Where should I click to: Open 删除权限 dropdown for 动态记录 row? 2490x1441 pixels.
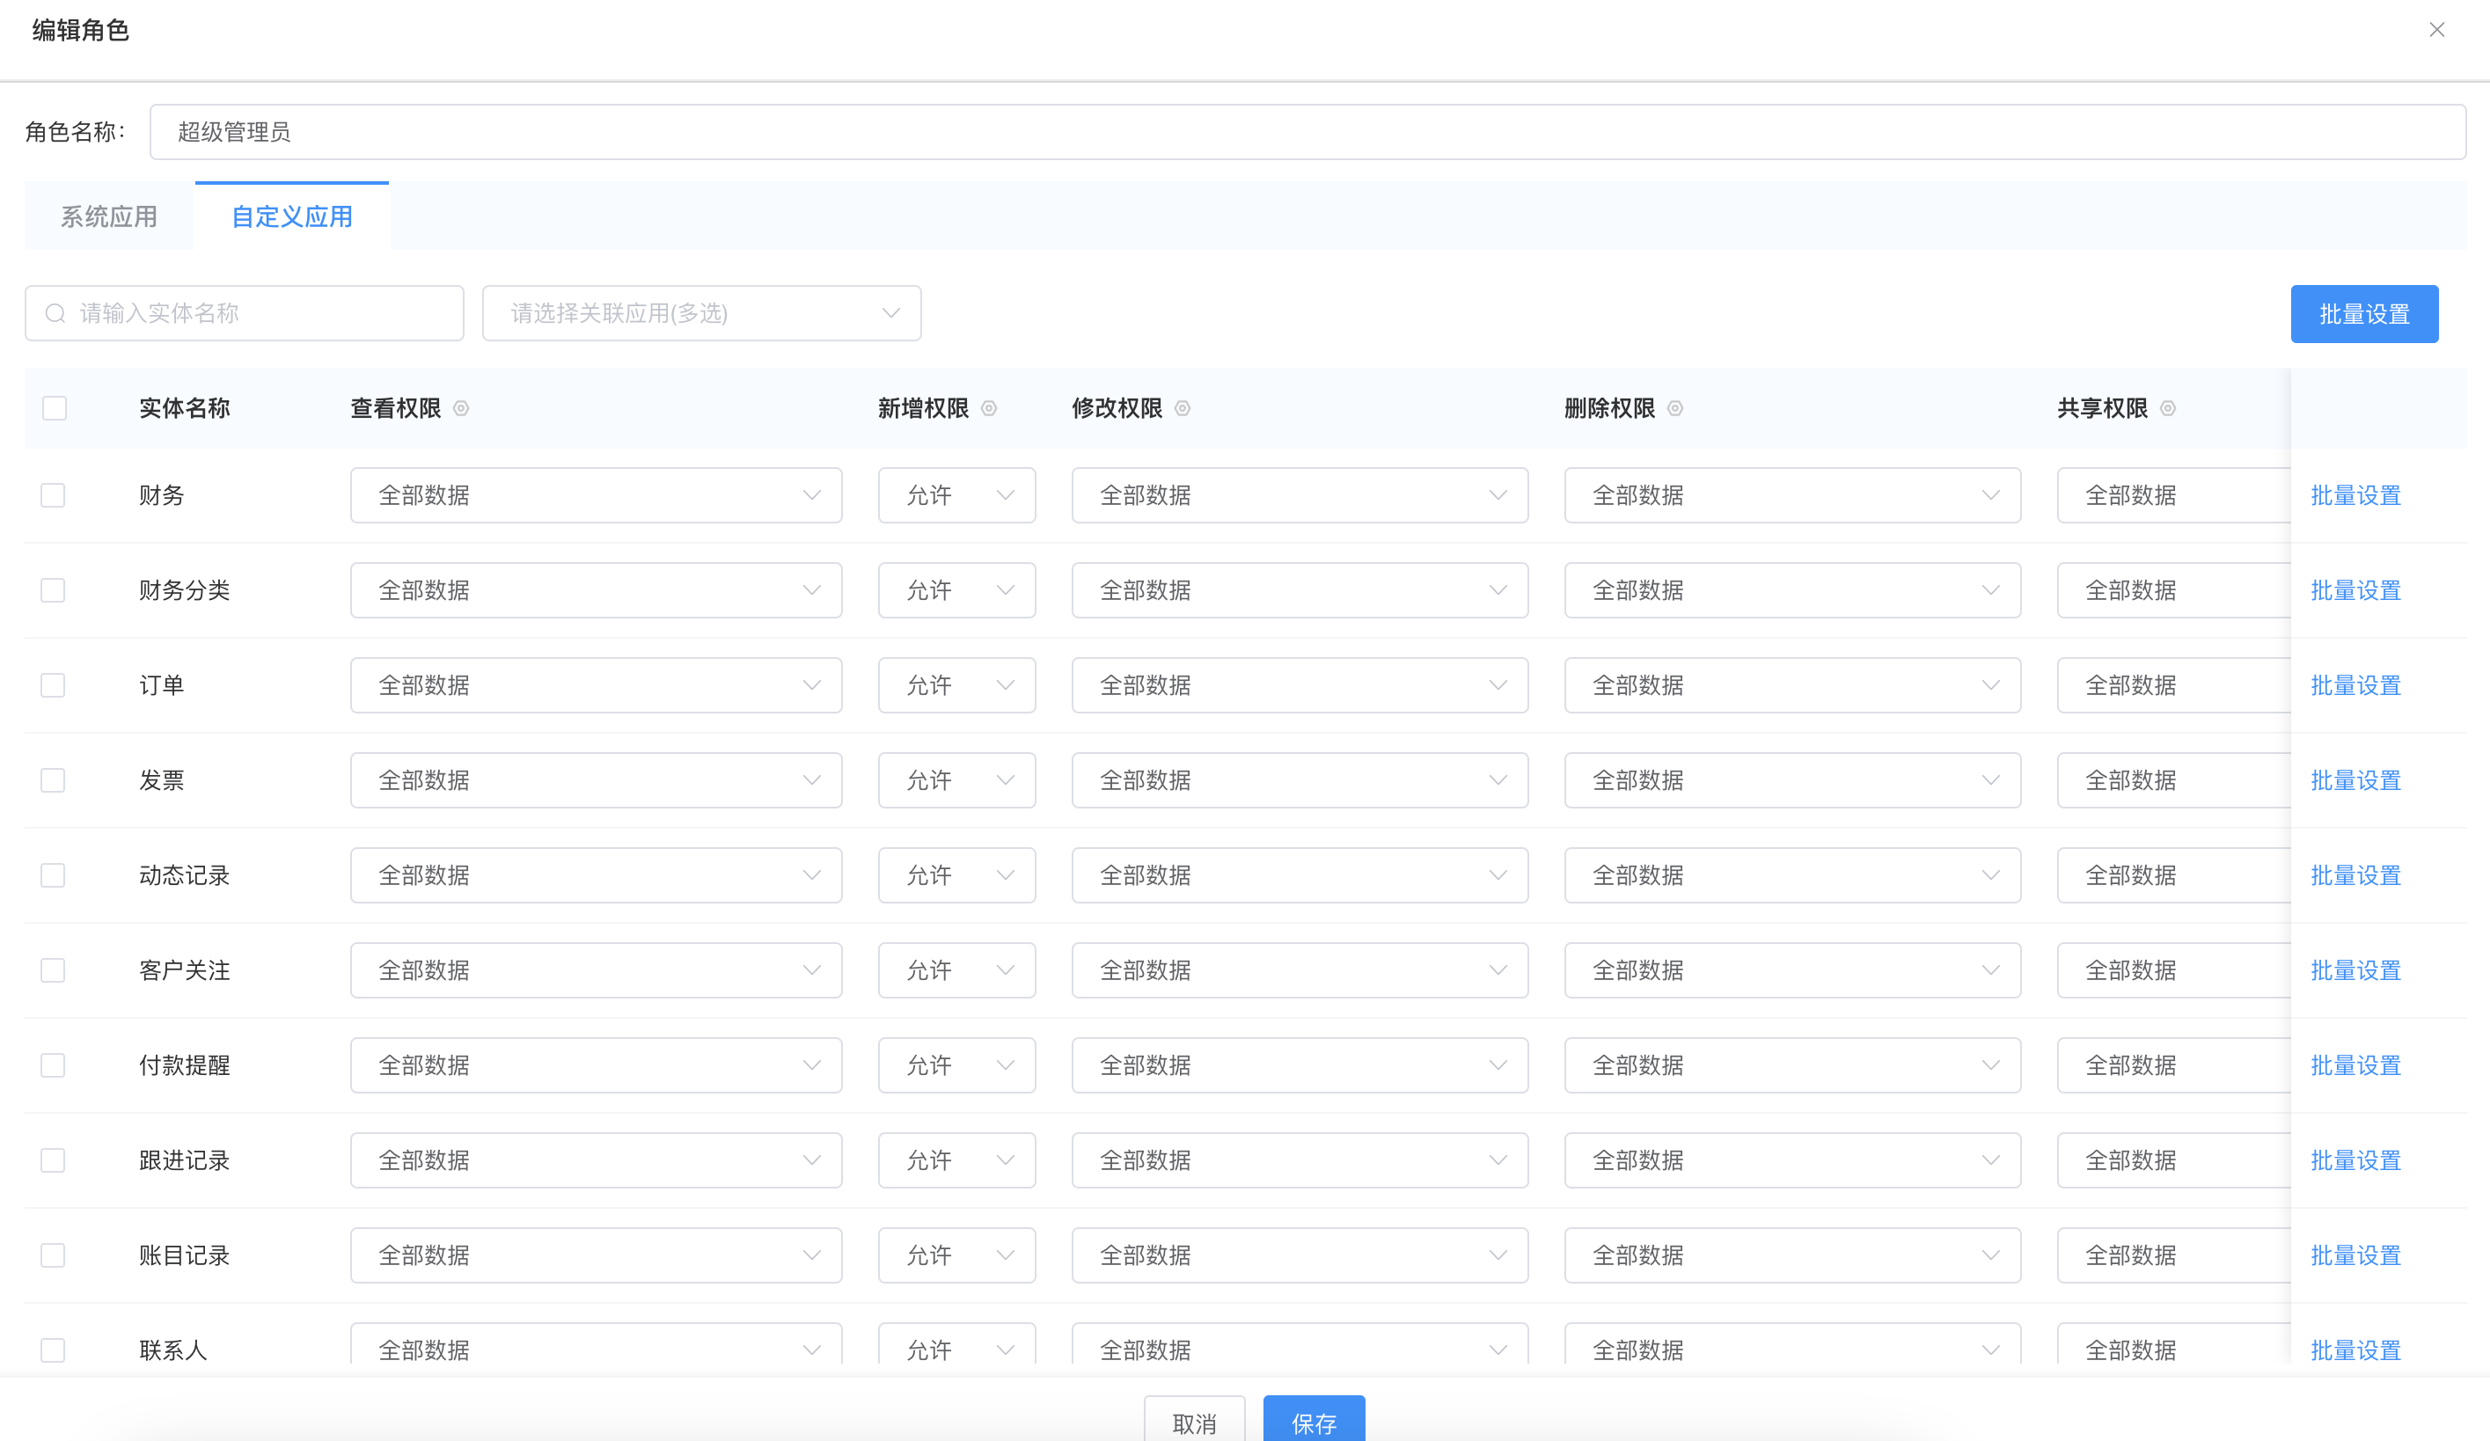point(1791,875)
